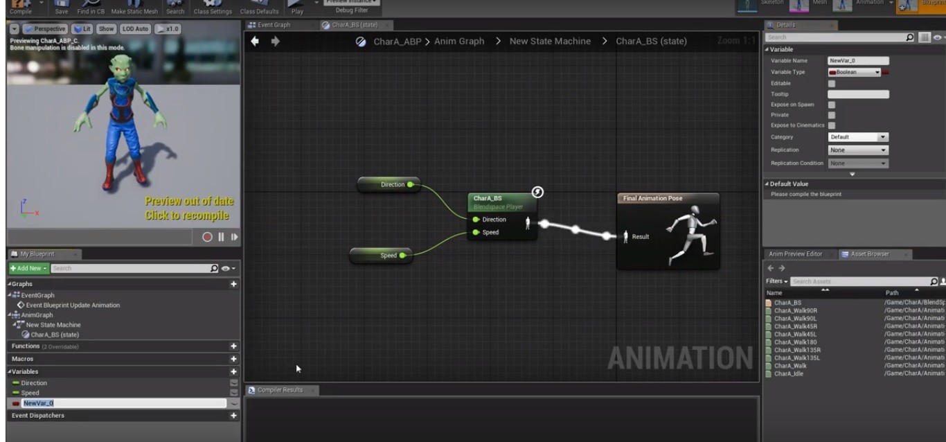Toggle the eye icon beside the Direction variable

tap(234, 383)
